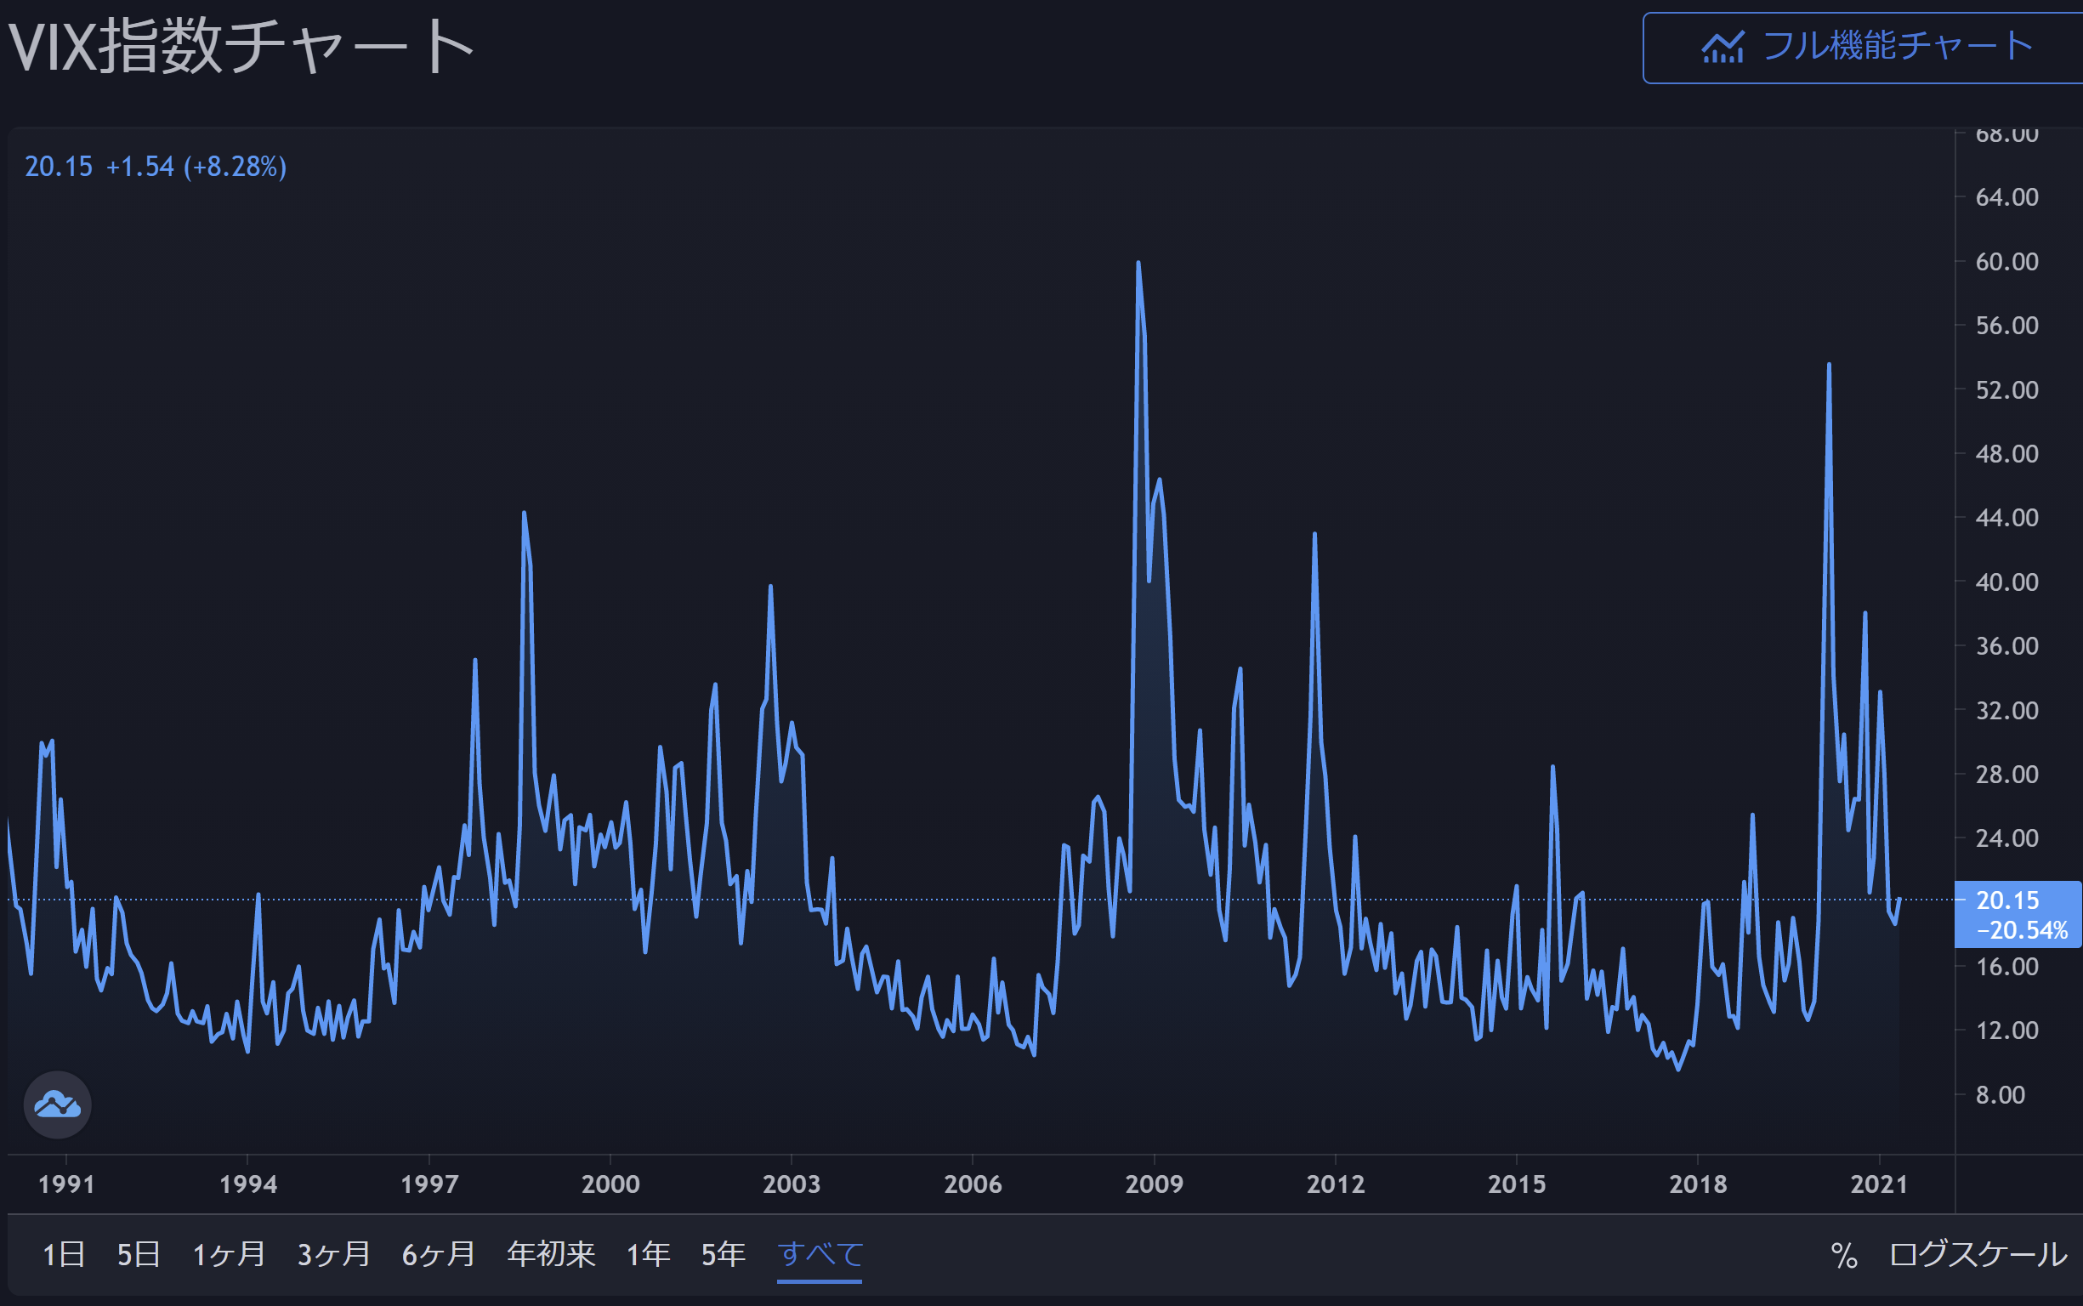Switch to the 3ヶ月 range
Image resolution: width=2083 pixels, height=1306 pixels.
333,1254
